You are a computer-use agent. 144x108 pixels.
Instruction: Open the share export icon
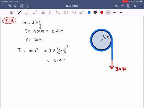pos(28,6)
